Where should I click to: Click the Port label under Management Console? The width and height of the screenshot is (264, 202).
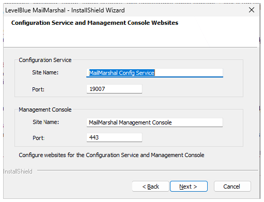(x=39, y=138)
